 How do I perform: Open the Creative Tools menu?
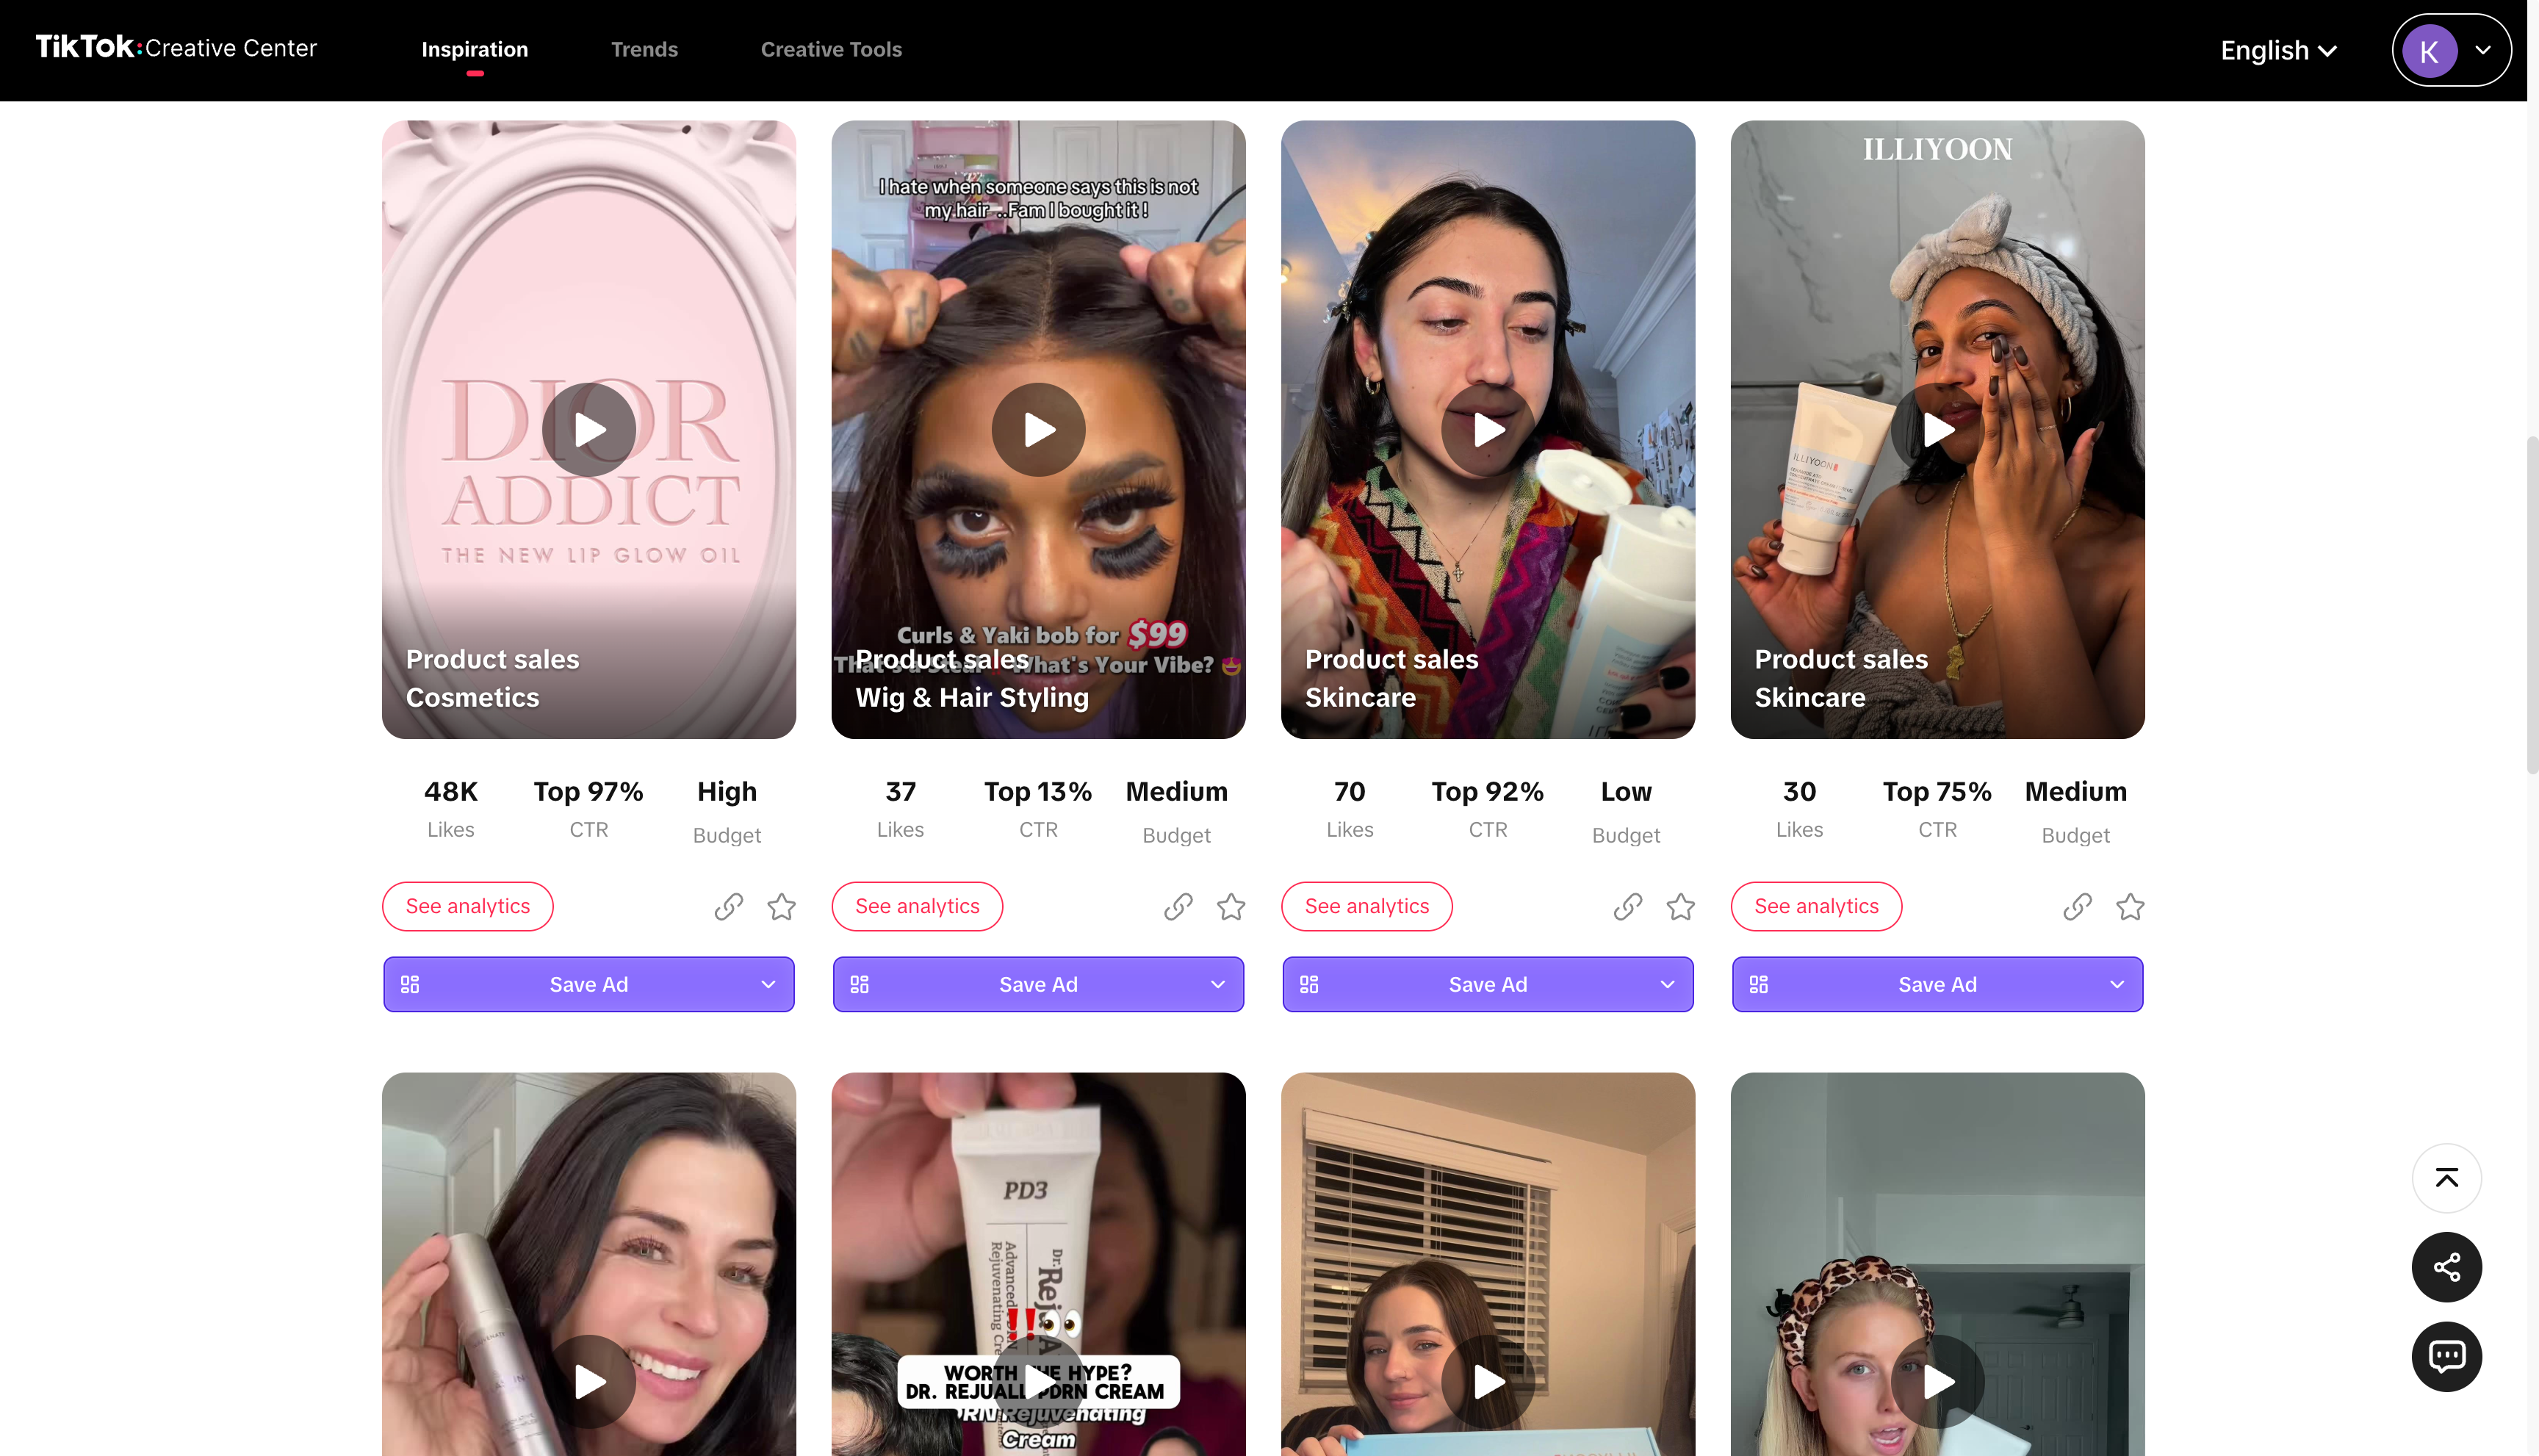point(831,50)
